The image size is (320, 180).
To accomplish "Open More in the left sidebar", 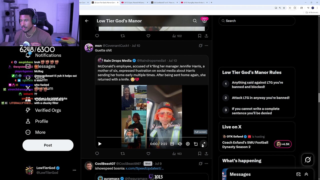I will 35,132.
